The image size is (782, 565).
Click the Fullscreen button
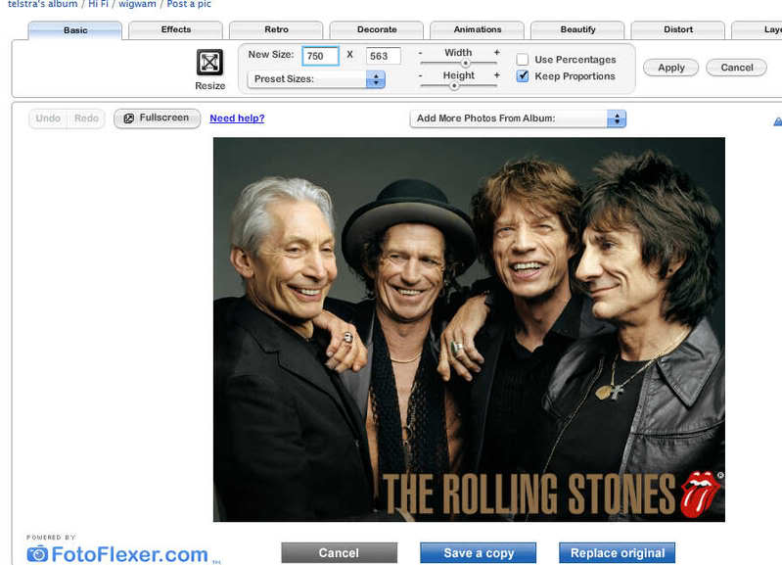click(158, 118)
